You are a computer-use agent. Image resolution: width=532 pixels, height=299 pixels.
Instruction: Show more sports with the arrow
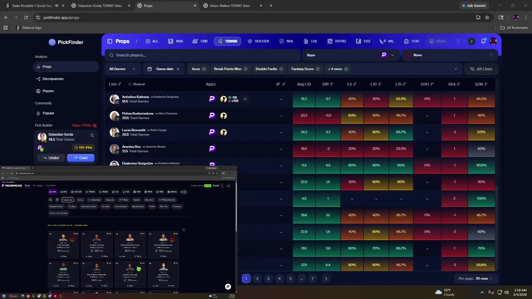(471, 41)
